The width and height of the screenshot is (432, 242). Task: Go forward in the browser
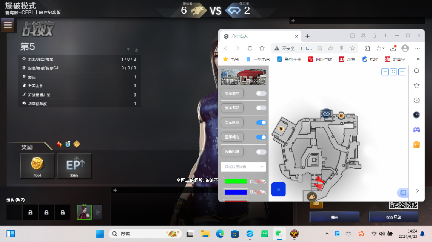238,48
